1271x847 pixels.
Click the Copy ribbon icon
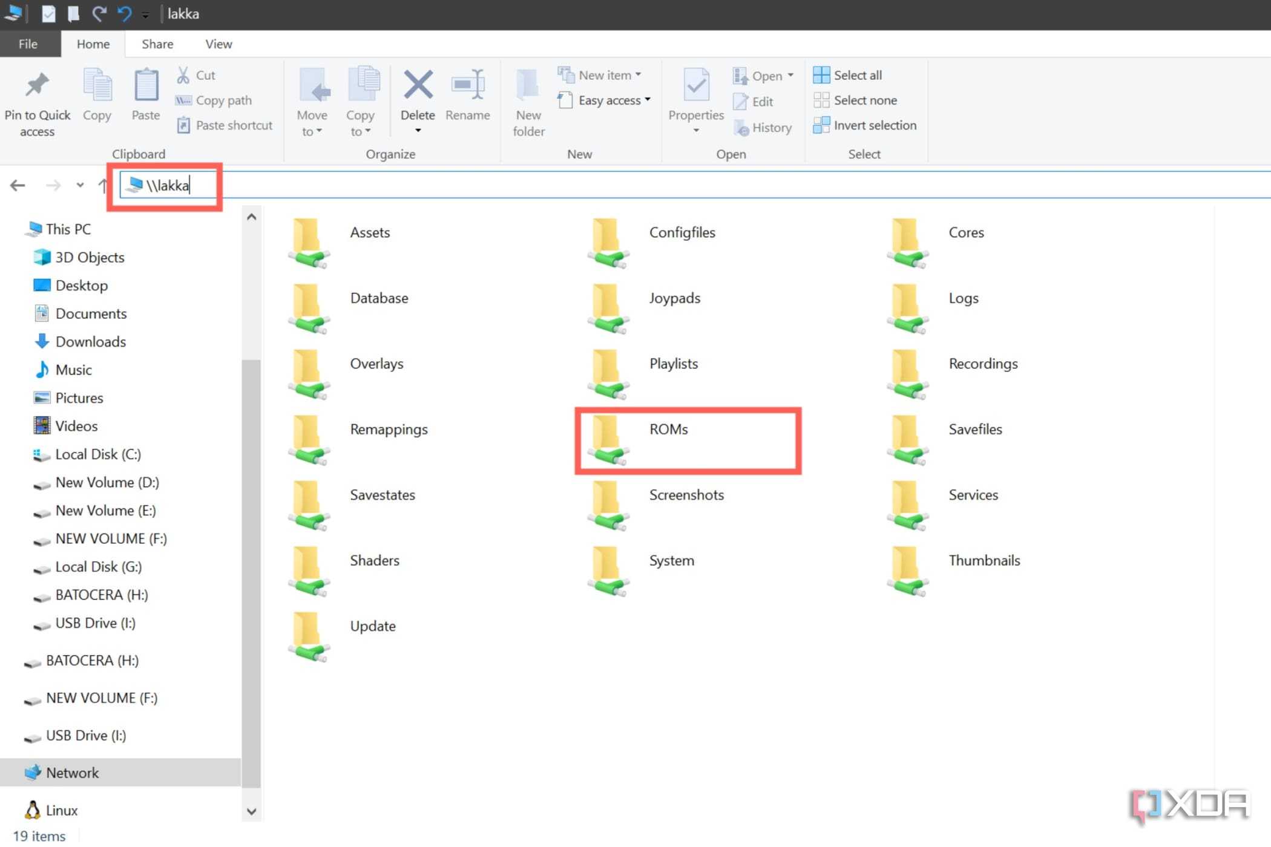[x=97, y=85]
